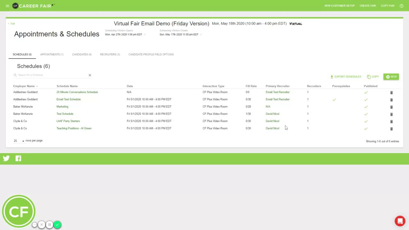The image size is (409, 230).
Task: Switch to the Appointments (1) tab
Action: 52,55
